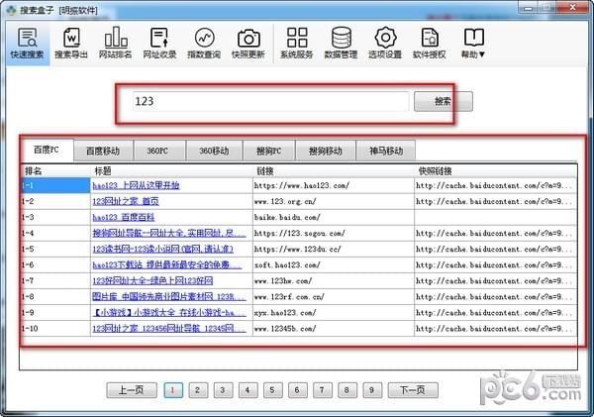Go to results page 2
This screenshot has height=417, width=594.
click(198, 390)
